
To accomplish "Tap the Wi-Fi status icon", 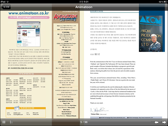I will 8,2.
